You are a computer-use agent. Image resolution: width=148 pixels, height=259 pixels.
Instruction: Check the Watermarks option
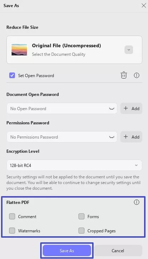coord(12,231)
